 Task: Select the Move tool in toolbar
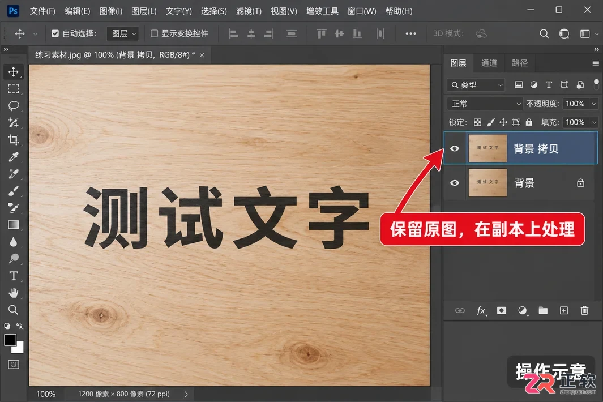pyautogui.click(x=14, y=72)
